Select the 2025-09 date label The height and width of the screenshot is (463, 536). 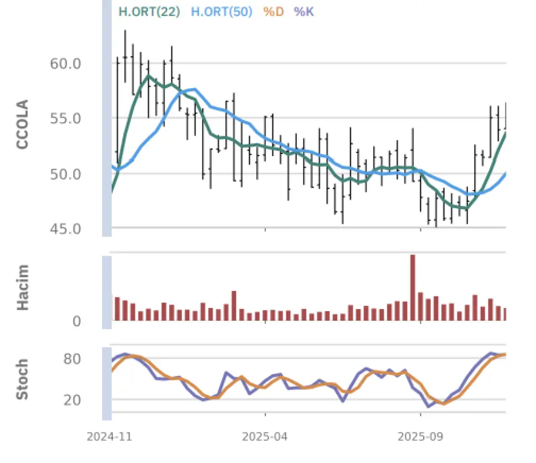coord(420,437)
